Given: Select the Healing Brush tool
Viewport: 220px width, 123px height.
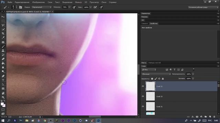Looking at the screenshot, I should [x=3, y=42].
